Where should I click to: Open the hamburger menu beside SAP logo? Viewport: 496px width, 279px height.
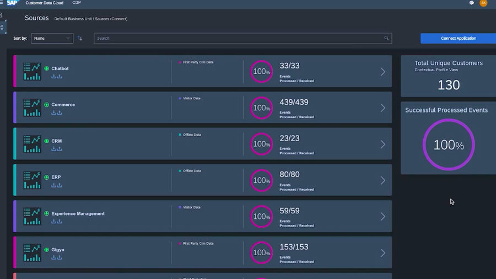pos(2,3)
